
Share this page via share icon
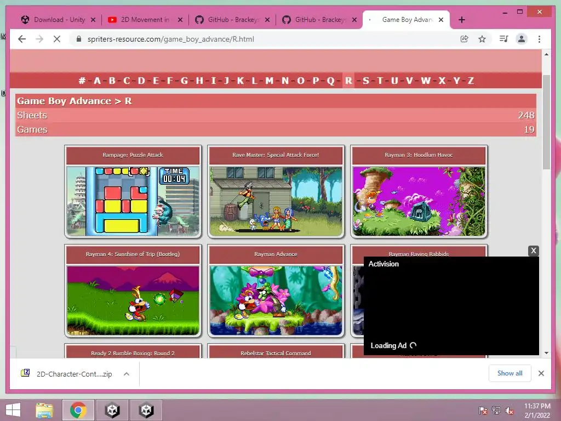(x=464, y=39)
